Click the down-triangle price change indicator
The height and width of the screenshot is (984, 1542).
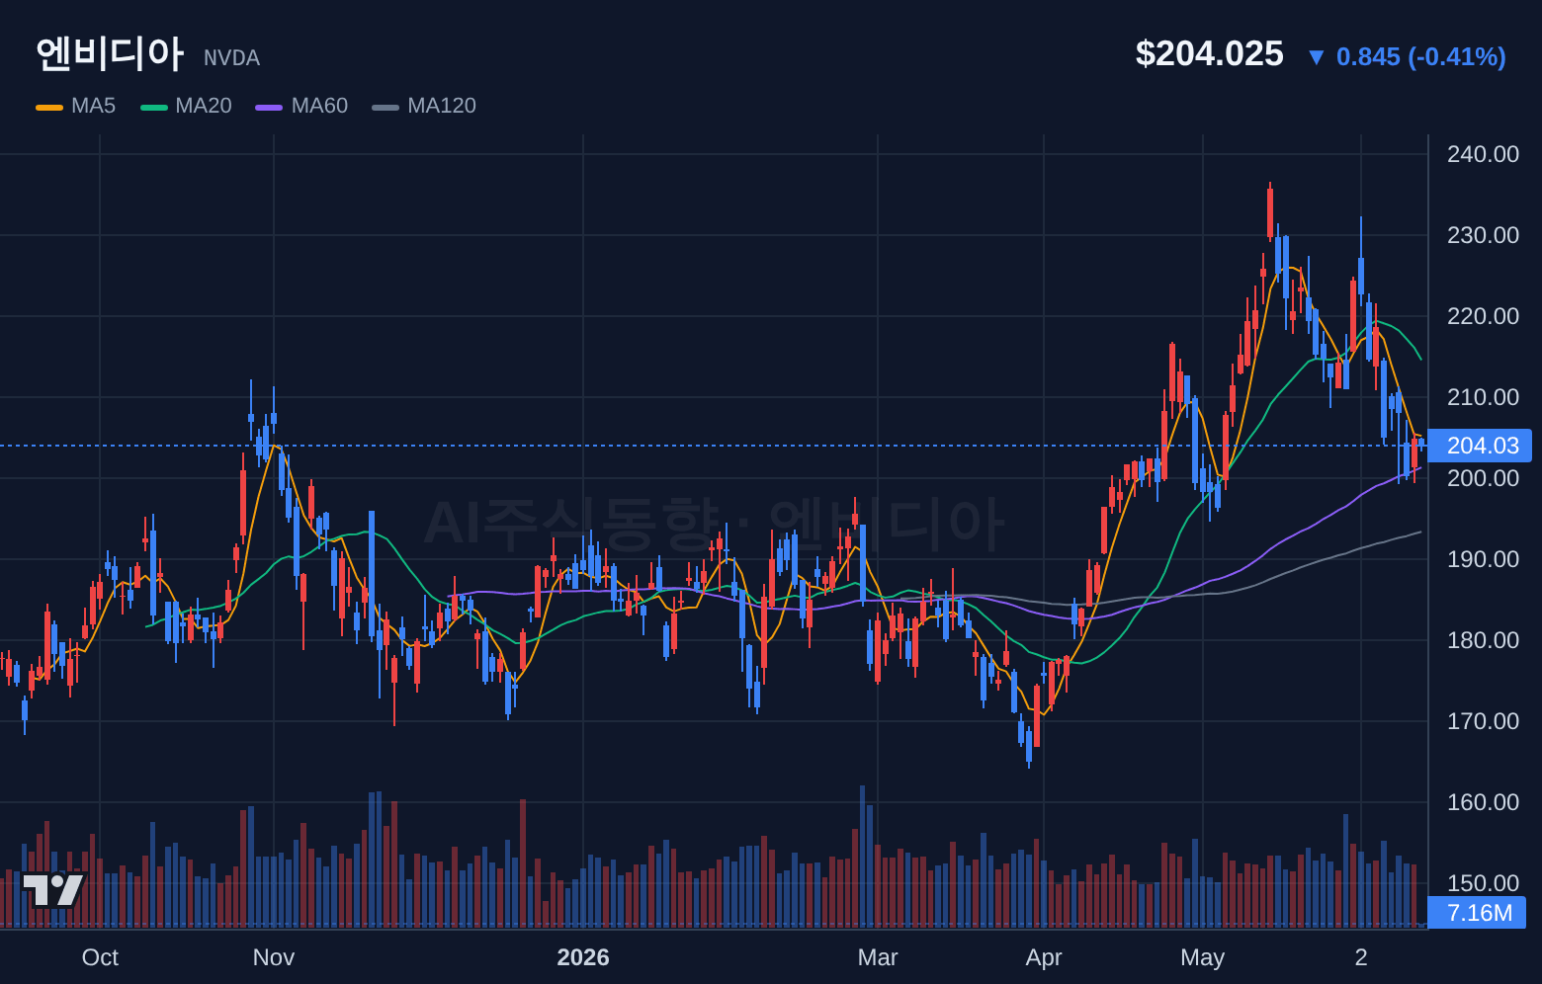(x=1316, y=57)
